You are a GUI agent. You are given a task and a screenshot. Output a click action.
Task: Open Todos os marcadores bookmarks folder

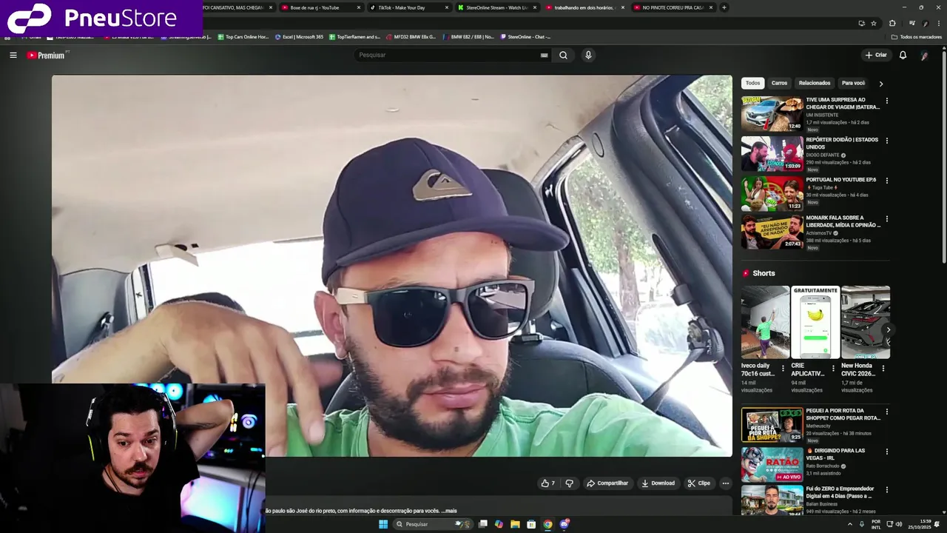tap(917, 36)
